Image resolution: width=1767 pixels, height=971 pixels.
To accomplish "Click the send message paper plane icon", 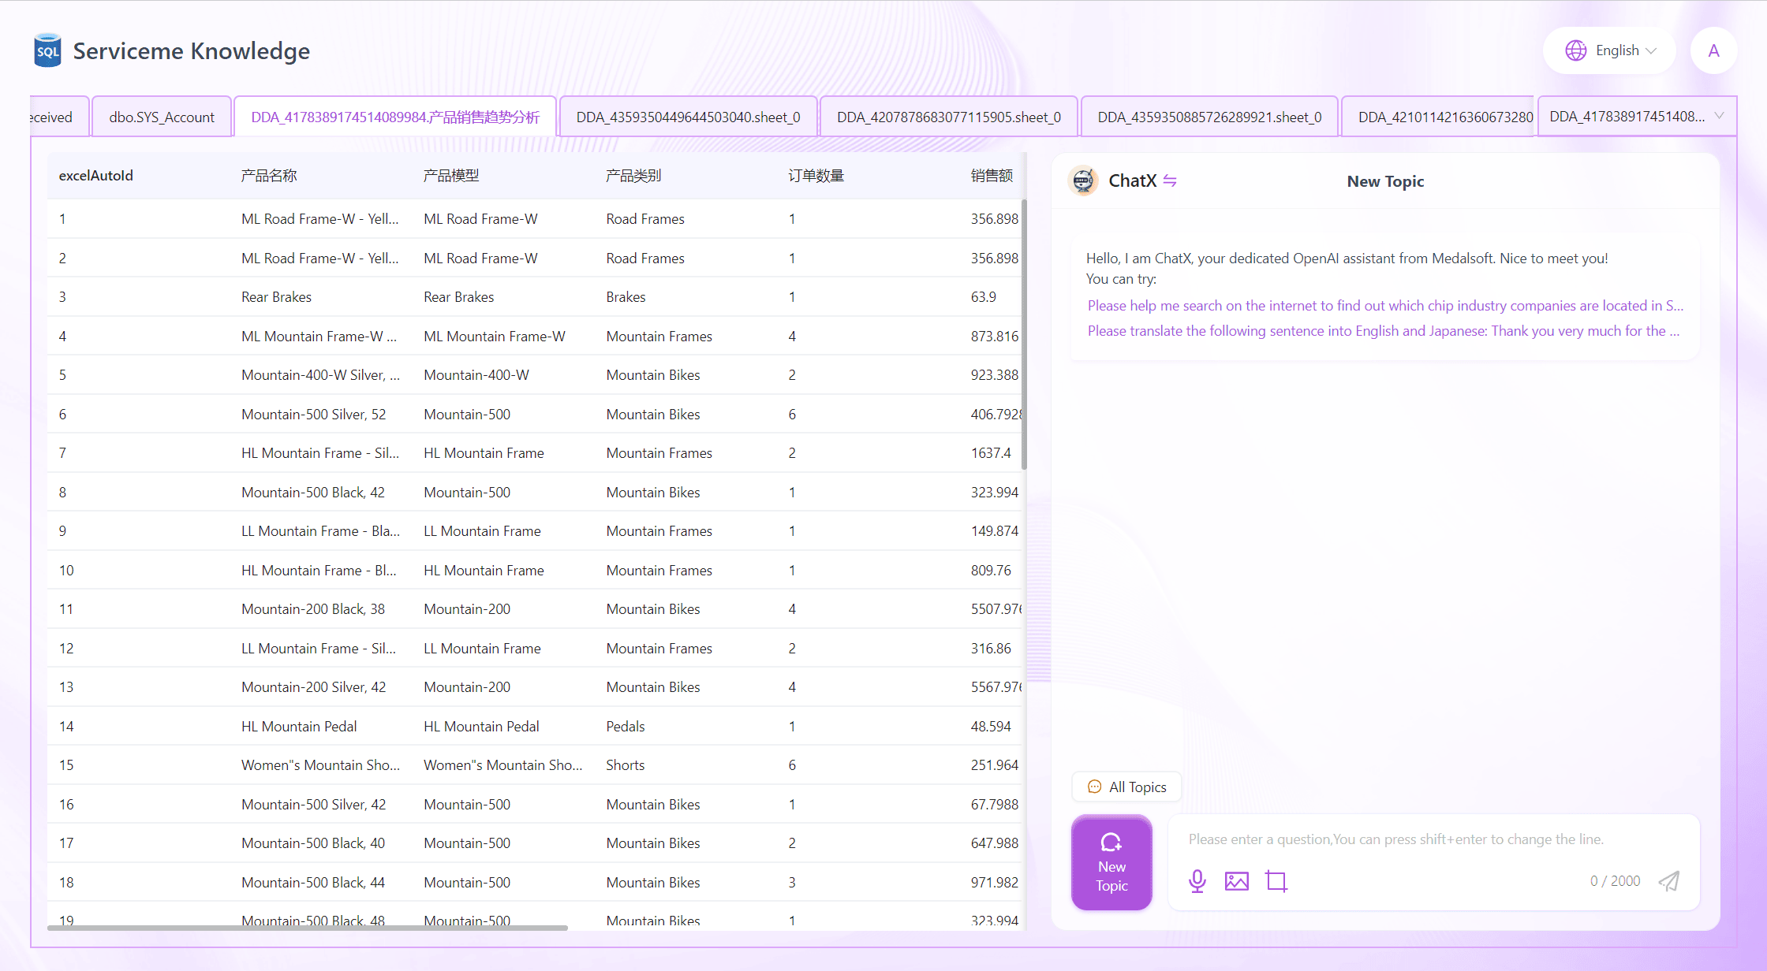I will click(x=1668, y=880).
